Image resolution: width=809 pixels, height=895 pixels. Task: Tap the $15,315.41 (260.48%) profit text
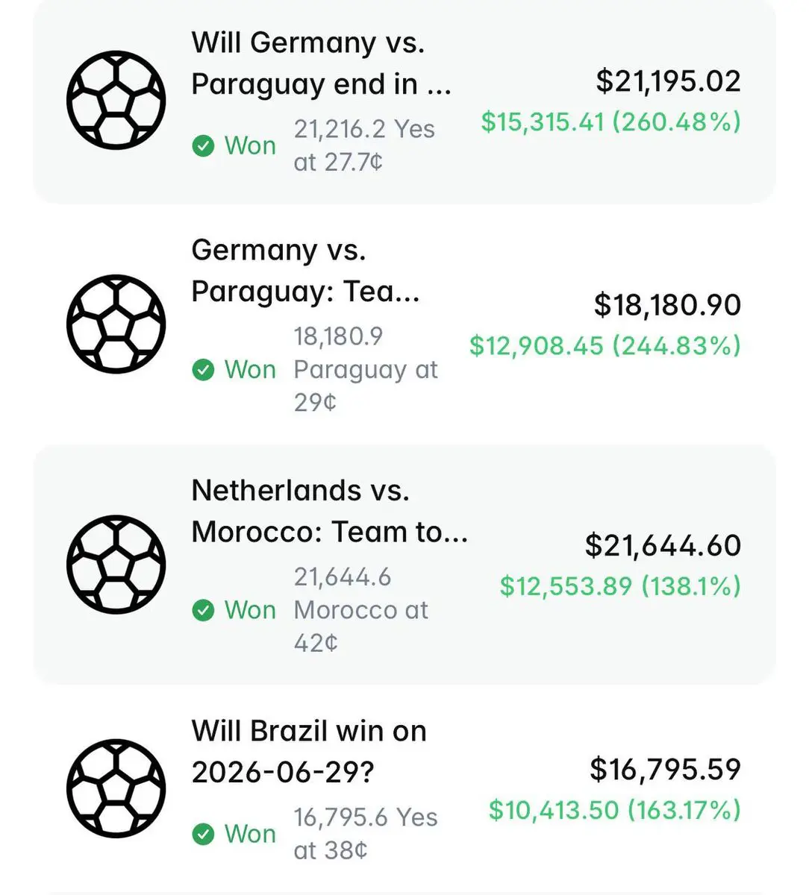tap(610, 122)
